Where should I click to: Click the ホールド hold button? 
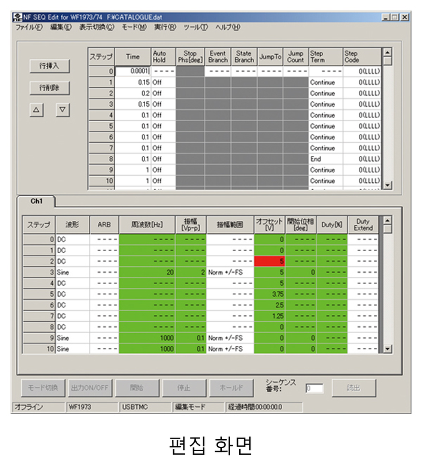point(231,388)
